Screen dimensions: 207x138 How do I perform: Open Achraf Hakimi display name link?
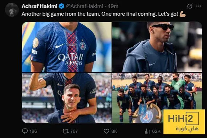[x=40, y=6]
